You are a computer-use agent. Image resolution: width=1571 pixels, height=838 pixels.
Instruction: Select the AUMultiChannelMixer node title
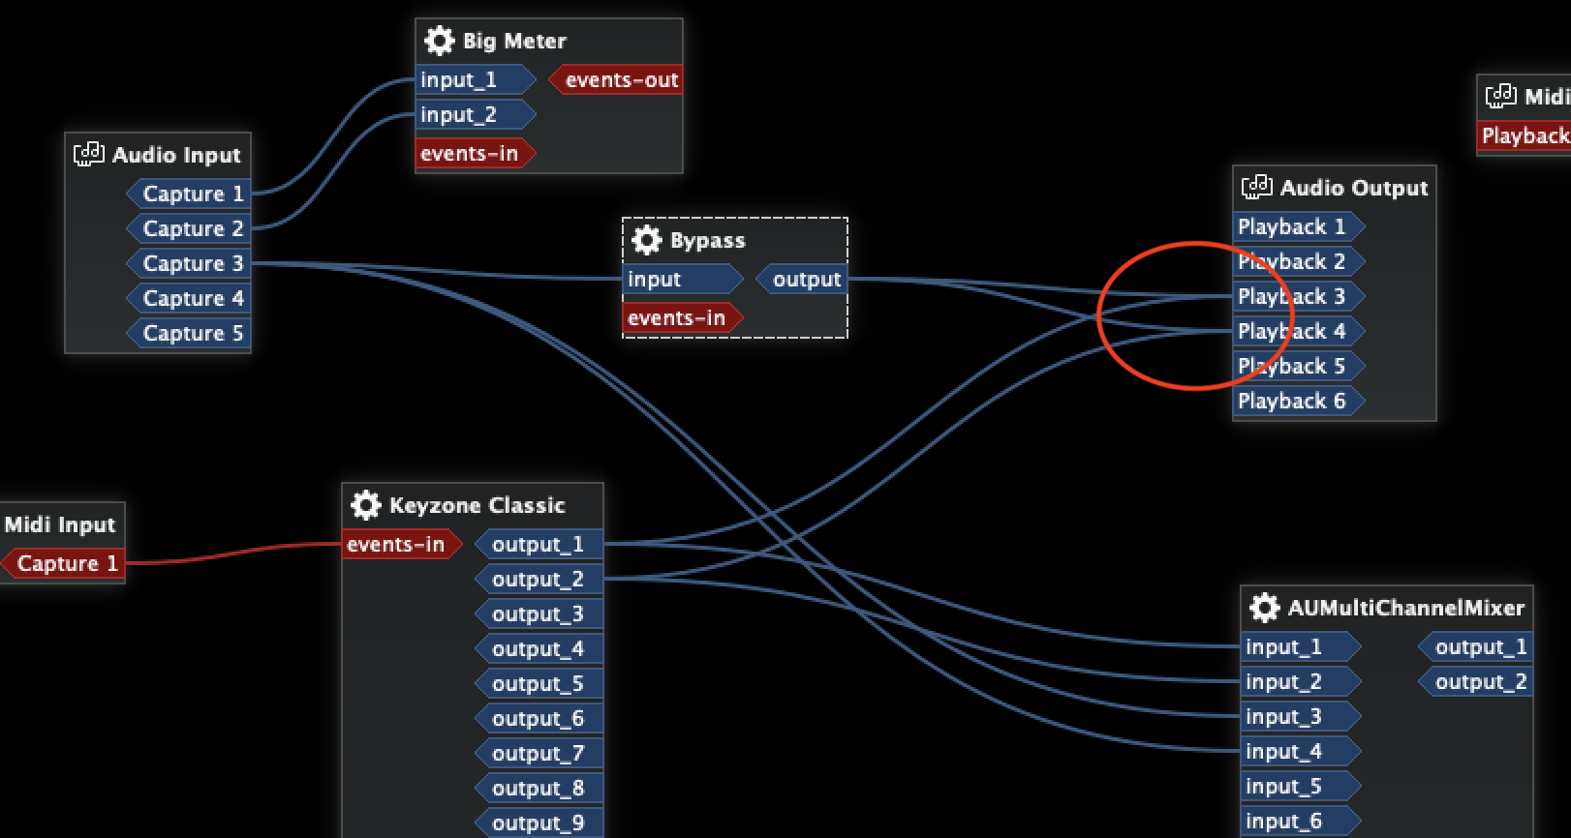tap(1406, 608)
